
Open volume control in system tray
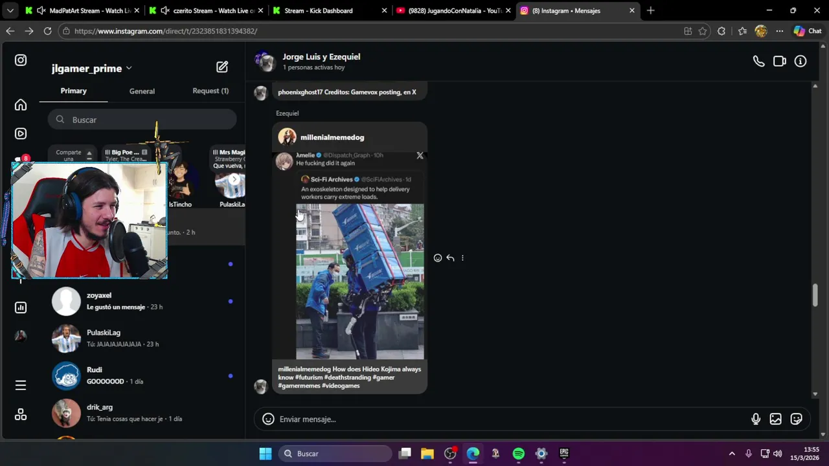click(777, 454)
